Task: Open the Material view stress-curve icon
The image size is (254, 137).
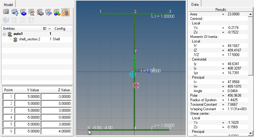Action: pos(32,12)
